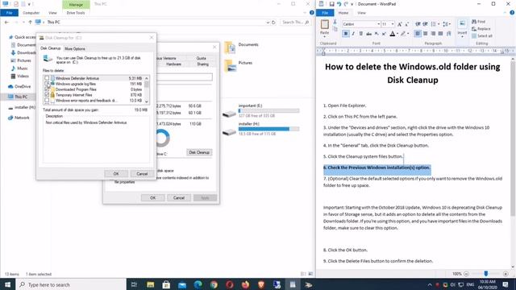Viewport: 516px width, 290px height.
Task: Decrease indent in WordPad paragraph group
Action: point(418,24)
